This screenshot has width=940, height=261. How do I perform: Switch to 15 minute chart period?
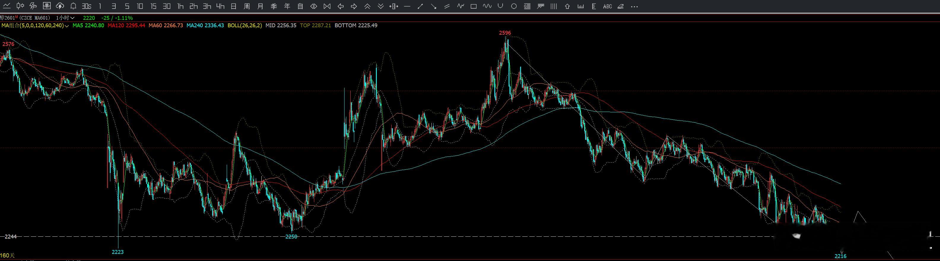click(x=153, y=6)
